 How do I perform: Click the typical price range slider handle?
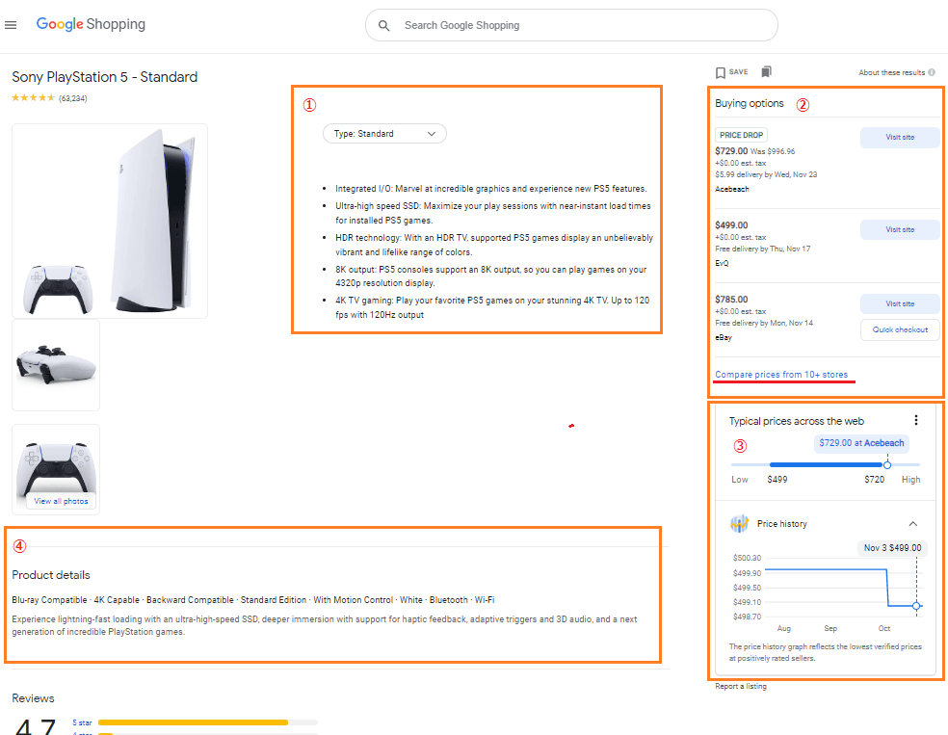pos(887,465)
